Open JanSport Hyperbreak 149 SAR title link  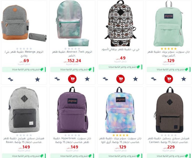click(x=72, y=140)
